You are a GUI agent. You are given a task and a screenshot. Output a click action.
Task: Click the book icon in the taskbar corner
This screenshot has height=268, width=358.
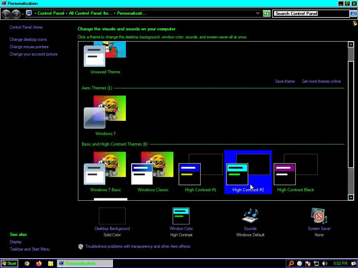[x=354, y=264]
